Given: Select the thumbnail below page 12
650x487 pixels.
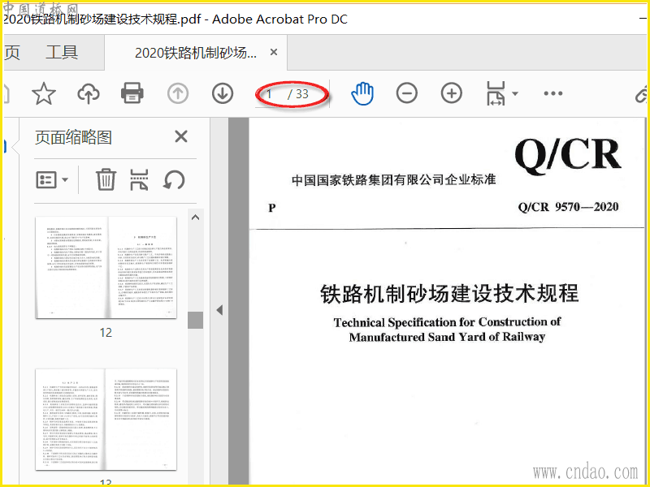Looking at the screenshot, I should click(x=106, y=420).
